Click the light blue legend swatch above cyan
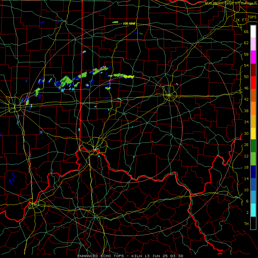Screen dimensions: 258x258 point(253,197)
